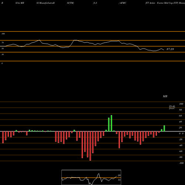This screenshot has height=185, width=185.
Task: Click the 60 label on MR axis
Action: point(181,116)
